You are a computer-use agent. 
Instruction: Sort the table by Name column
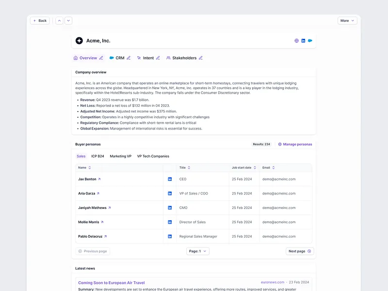tap(90, 168)
